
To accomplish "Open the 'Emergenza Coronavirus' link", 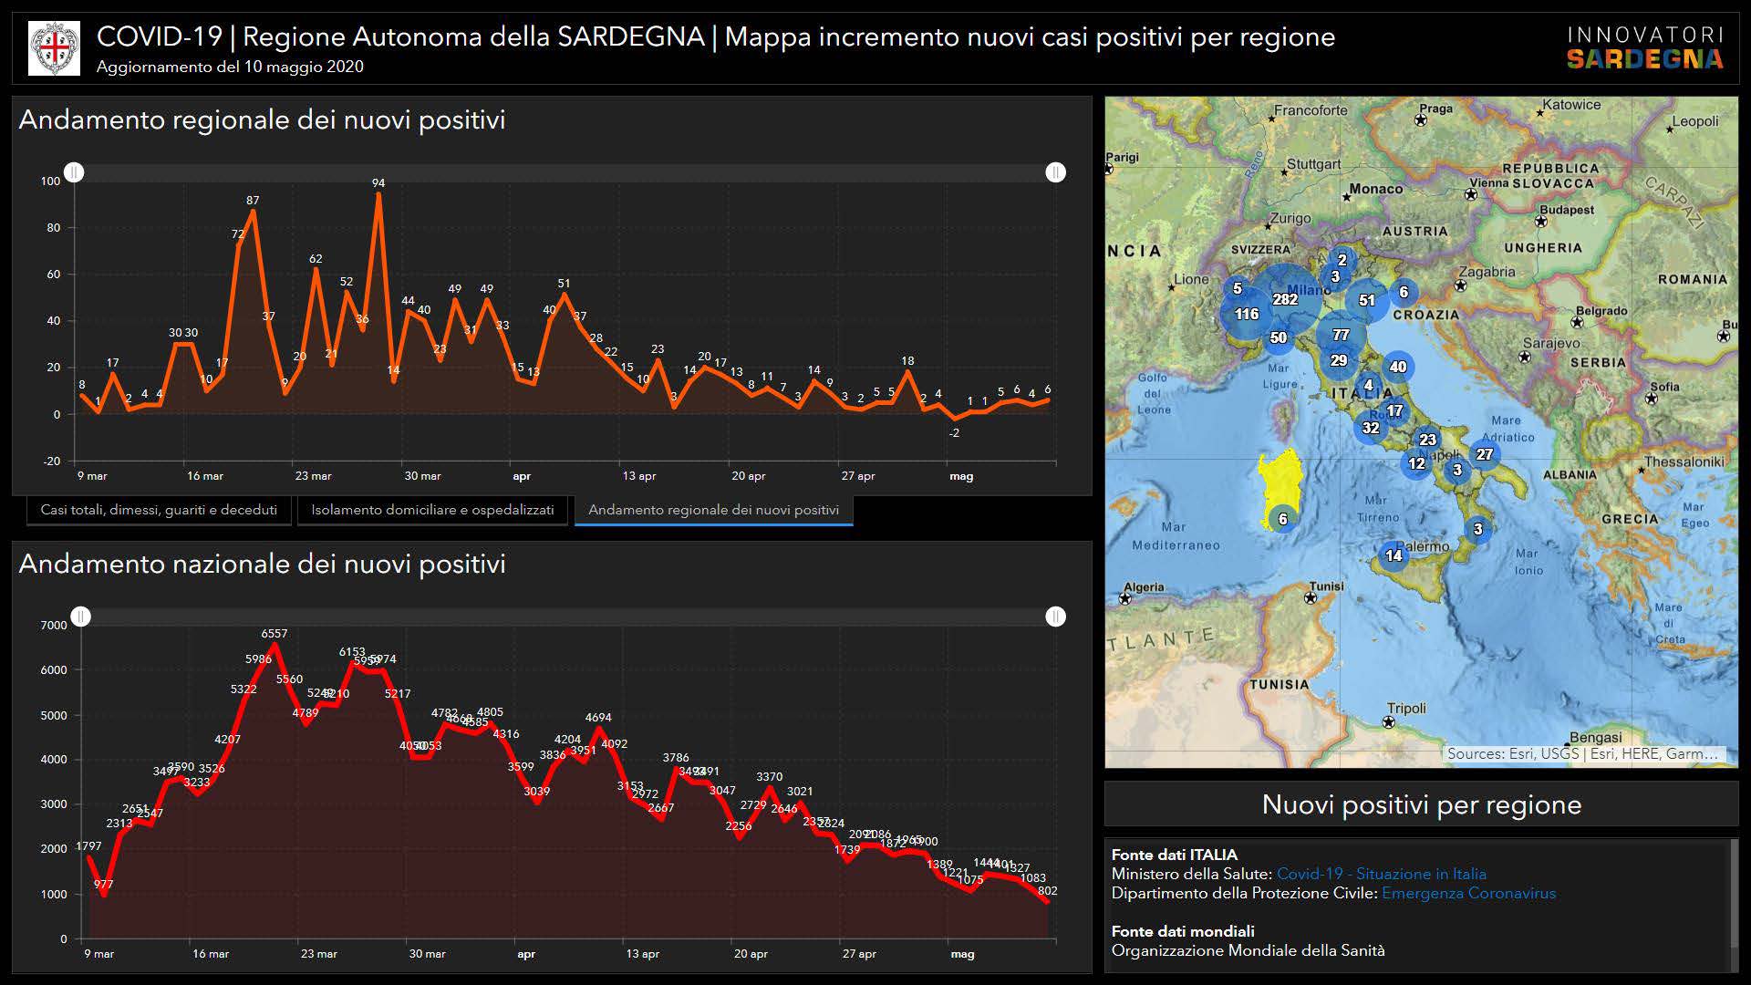I will point(1468,893).
